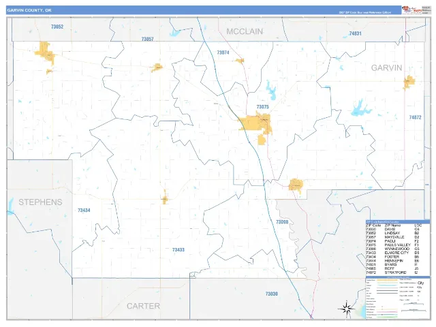Click ZIP label 73052 on the map
This screenshot has height=327, width=436.
(57, 27)
